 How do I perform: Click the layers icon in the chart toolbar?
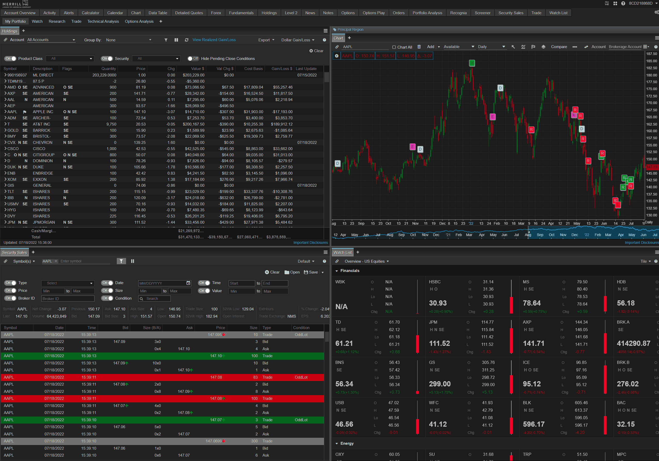543,47
